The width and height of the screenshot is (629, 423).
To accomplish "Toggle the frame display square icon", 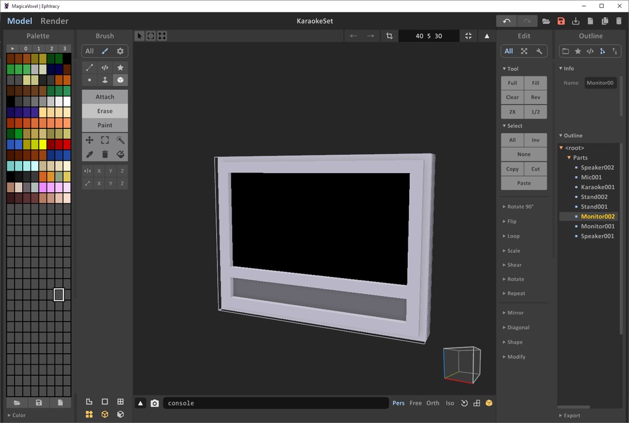I will [104, 402].
